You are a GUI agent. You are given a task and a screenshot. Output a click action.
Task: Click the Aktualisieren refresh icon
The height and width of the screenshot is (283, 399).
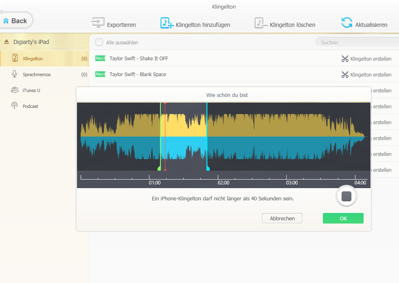pyautogui.click(x=347, y=23)
